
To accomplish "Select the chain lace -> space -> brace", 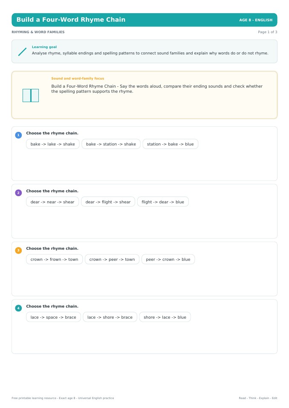I will (x=53, y=317).
